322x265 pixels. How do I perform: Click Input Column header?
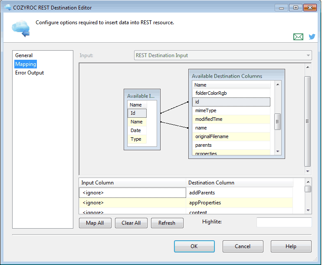coord(132,183)
